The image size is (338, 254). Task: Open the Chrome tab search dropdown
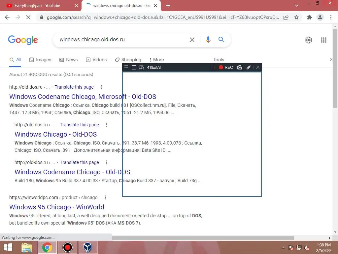click(x=297, y=6)
